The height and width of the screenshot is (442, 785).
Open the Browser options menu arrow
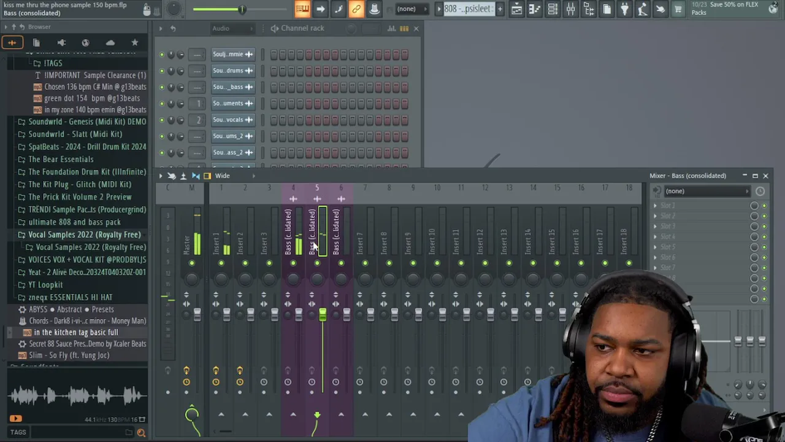point(5,27)
